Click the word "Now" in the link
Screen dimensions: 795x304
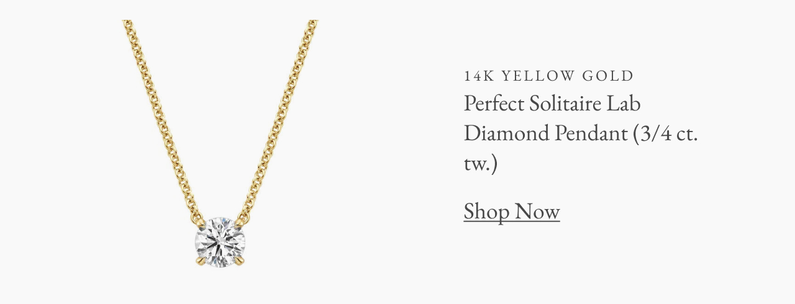pos(537,212)
